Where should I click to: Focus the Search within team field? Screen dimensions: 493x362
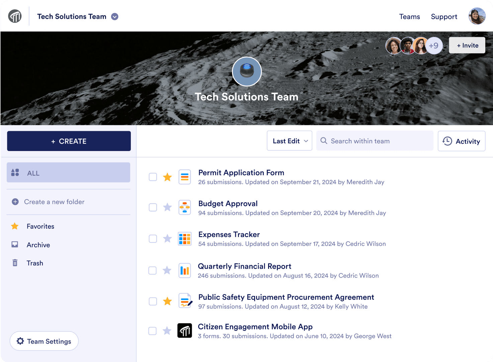tap(375, 141)
